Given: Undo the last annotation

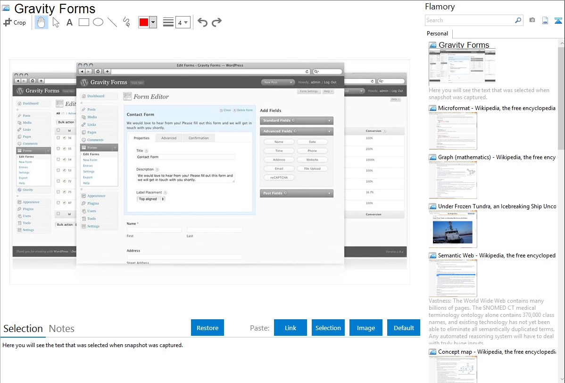Looking at the screenshot, I should point(202,22).
